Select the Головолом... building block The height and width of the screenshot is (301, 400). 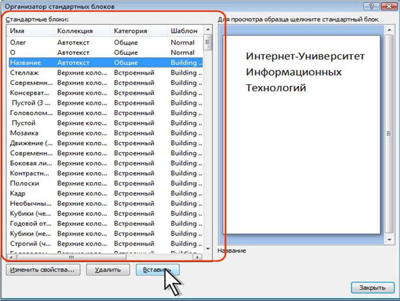(106, 113)
